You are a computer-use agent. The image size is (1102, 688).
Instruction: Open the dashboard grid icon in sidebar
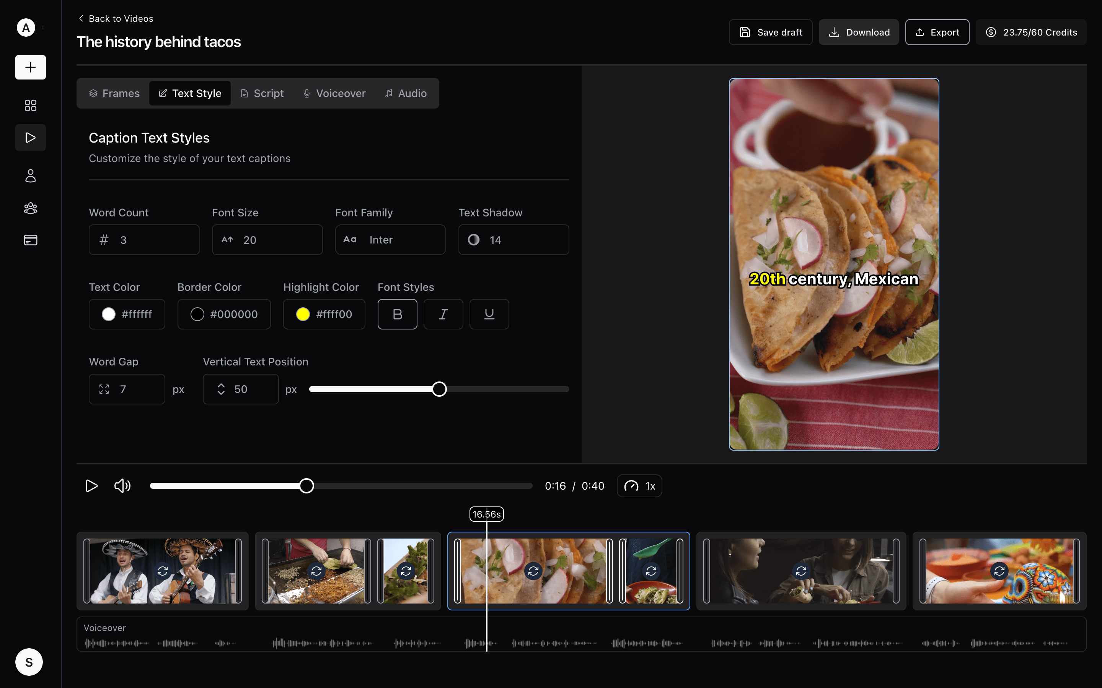click(31, 105)
